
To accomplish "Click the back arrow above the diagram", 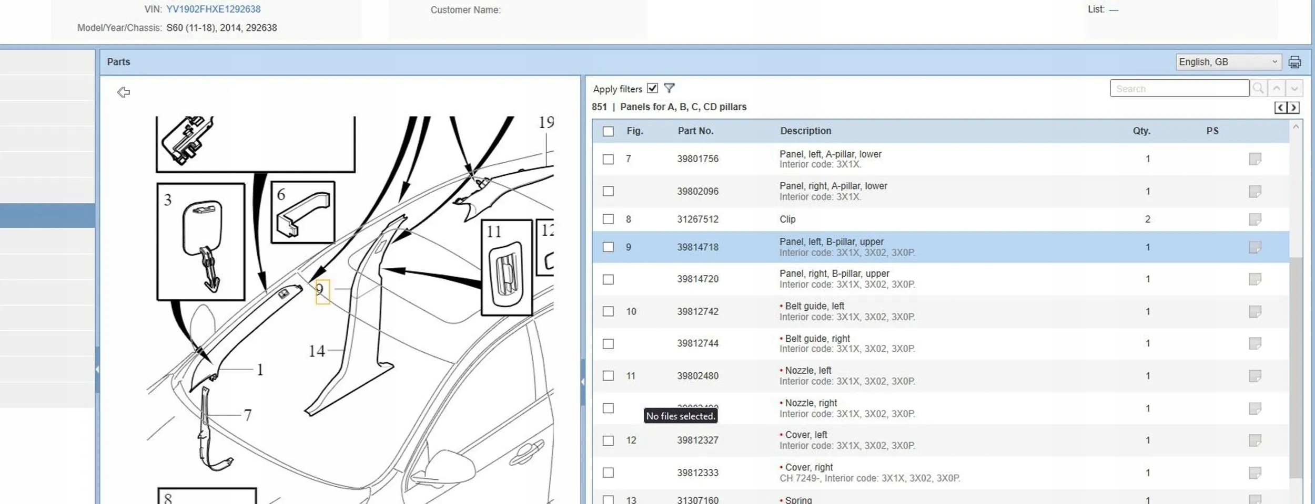I will 124,92.
